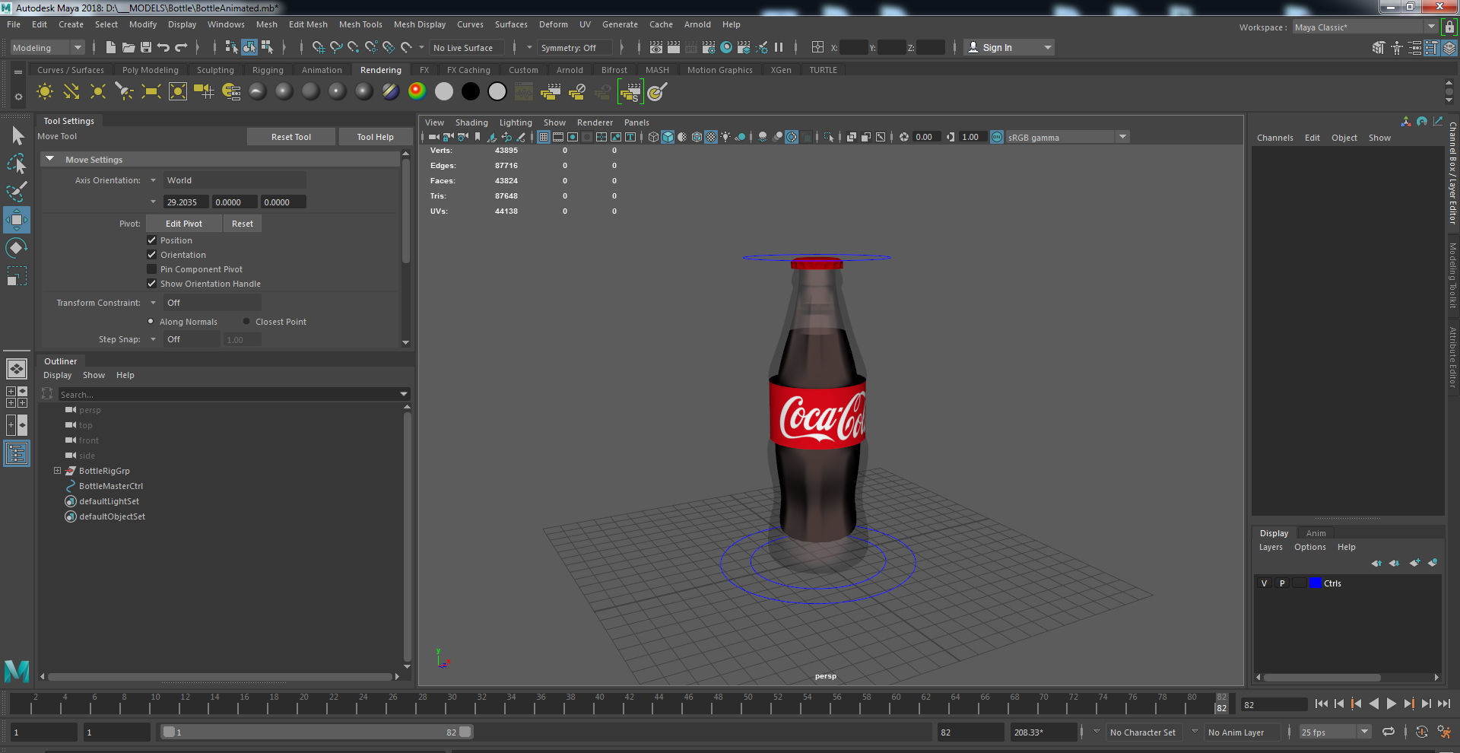Click the pivot Reset button
Image resolution: width=1460 pixels, height=753 pixels.
pyautogui.click(x=243, y=224)
